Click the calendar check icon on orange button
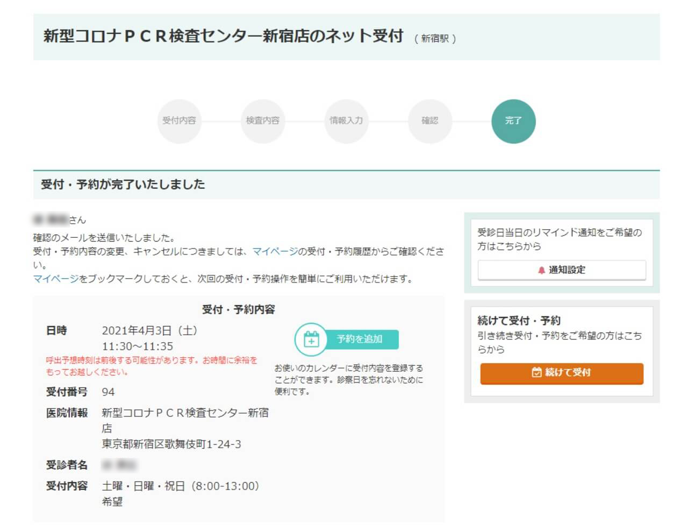 coord(536,372)
